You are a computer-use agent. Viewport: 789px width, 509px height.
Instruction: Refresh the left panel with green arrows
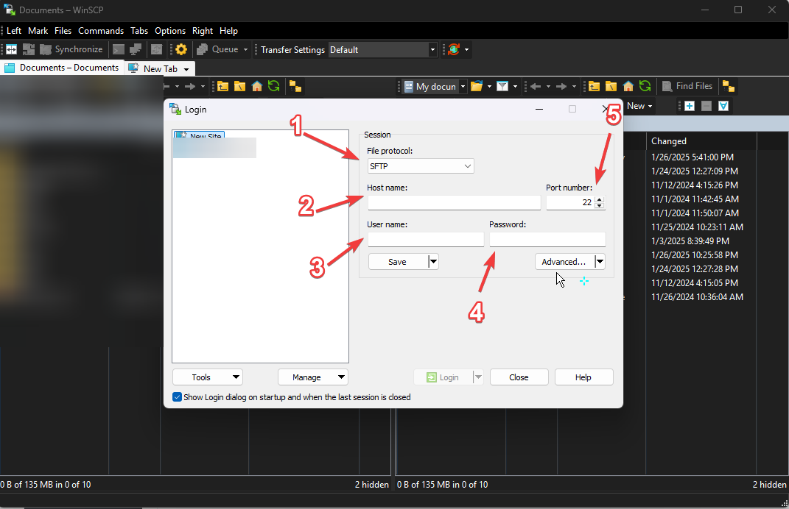274,86
